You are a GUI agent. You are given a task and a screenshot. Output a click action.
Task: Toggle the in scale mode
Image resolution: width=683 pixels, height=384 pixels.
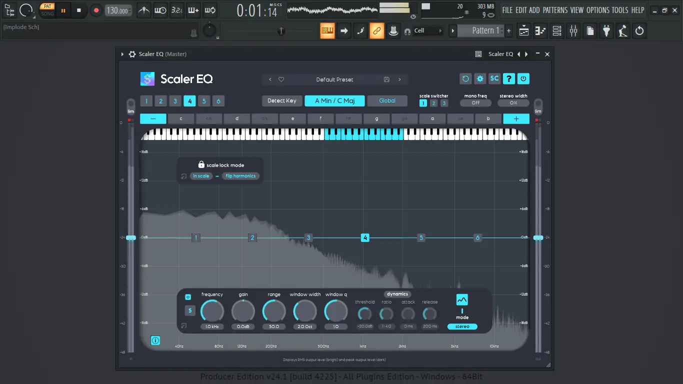201,175
